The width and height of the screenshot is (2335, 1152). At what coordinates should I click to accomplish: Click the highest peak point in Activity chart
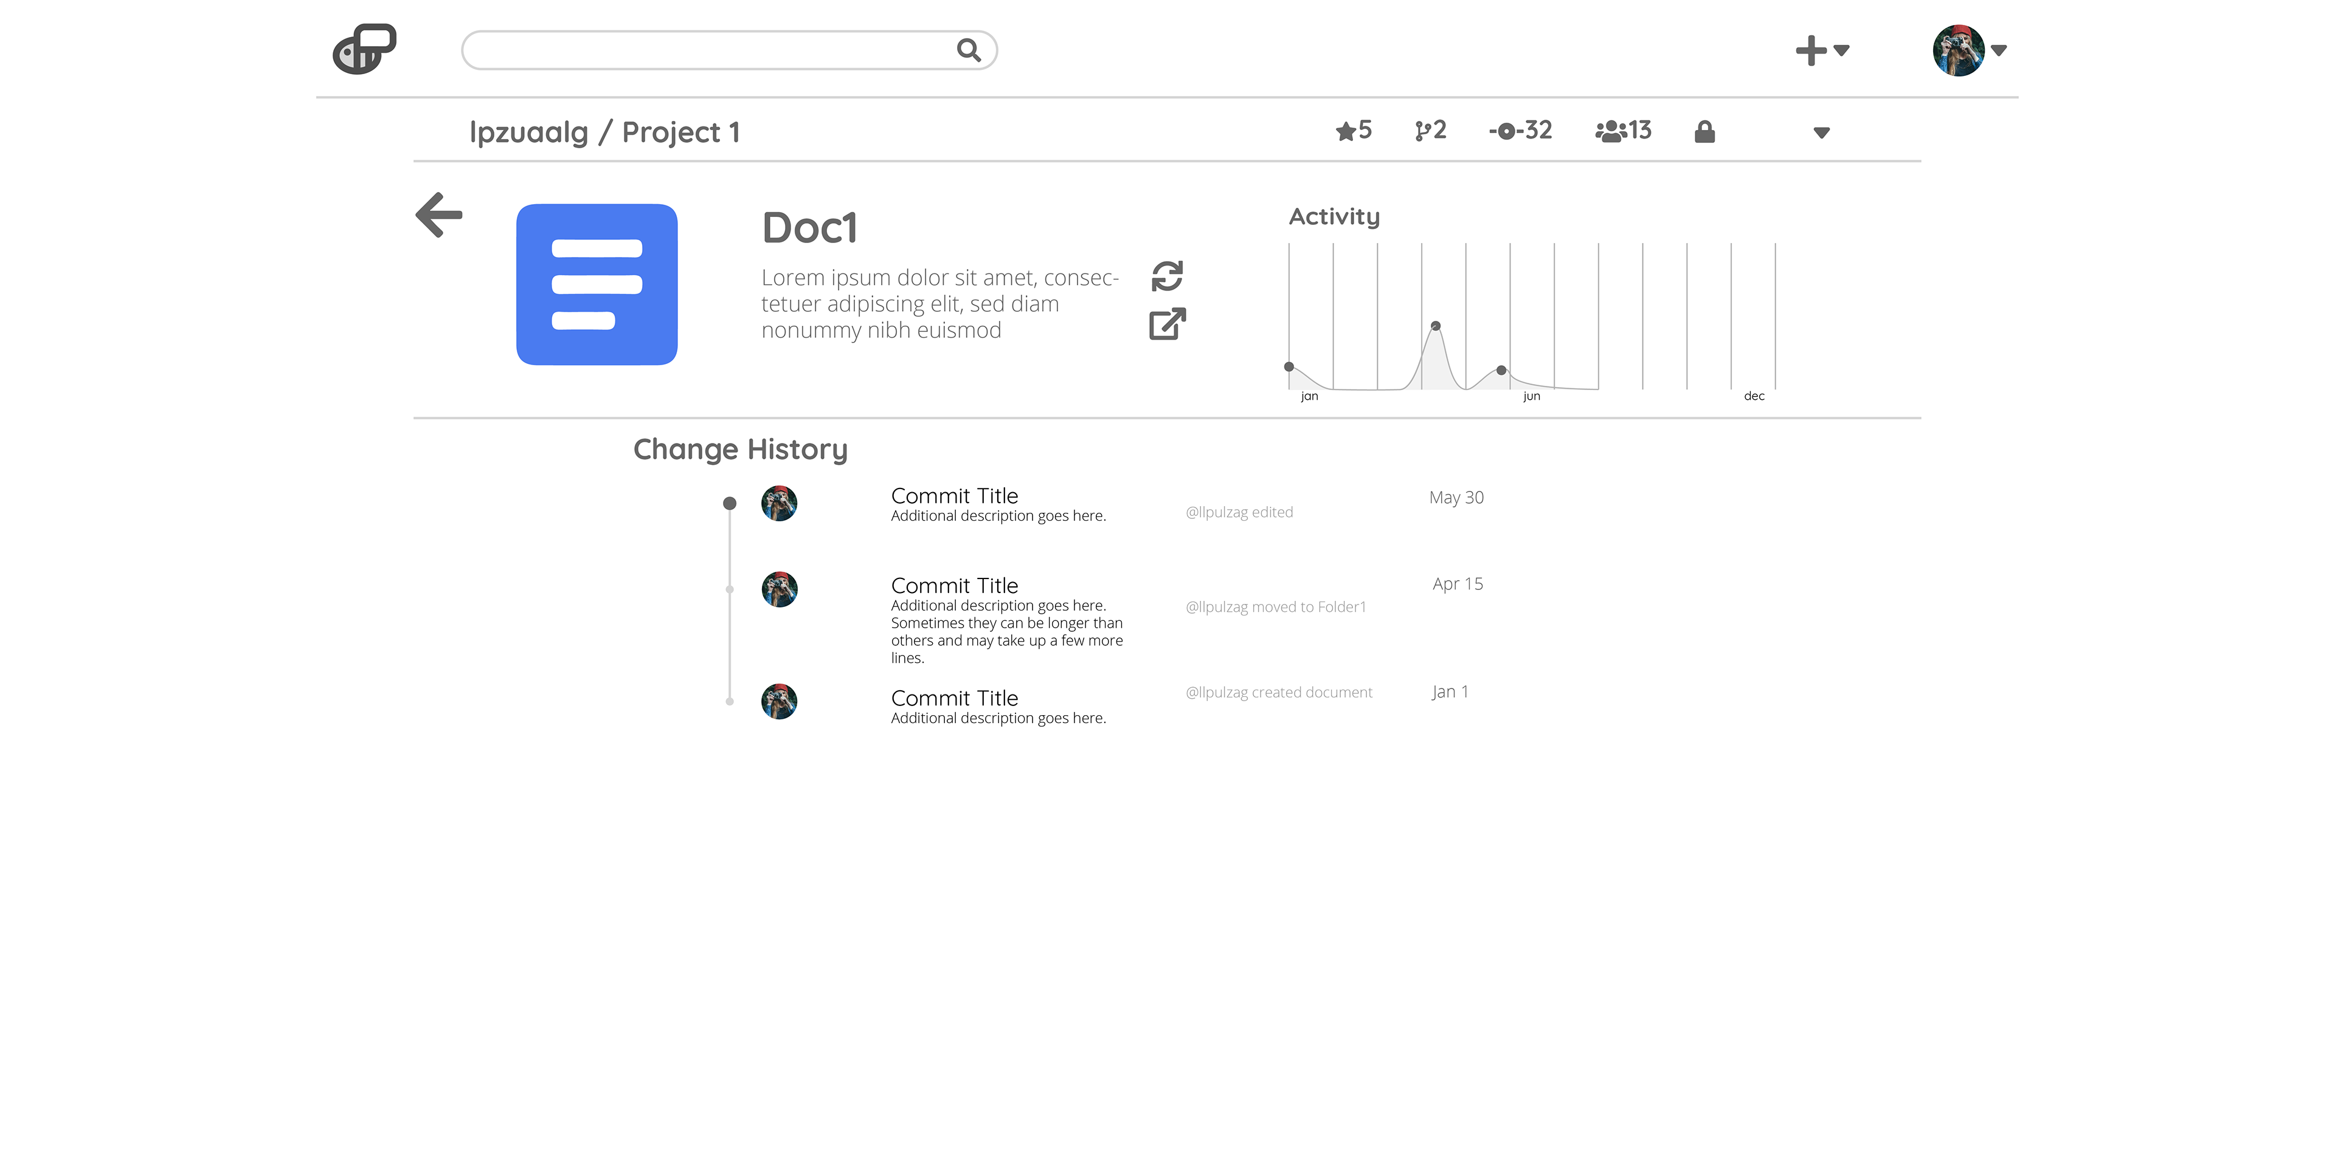1435,326
